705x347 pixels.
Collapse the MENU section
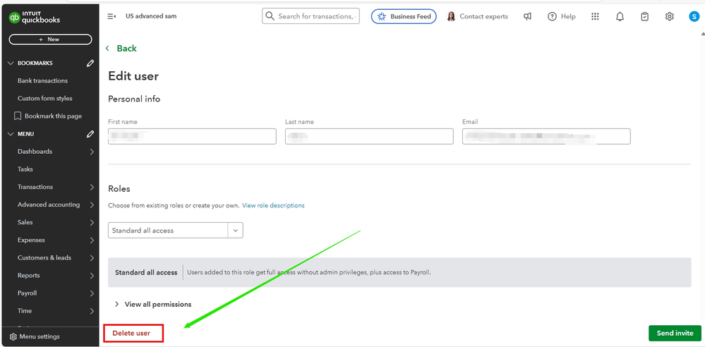point(11,134)
